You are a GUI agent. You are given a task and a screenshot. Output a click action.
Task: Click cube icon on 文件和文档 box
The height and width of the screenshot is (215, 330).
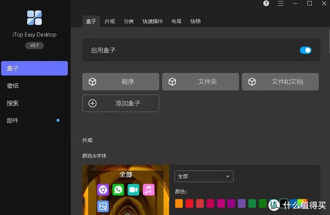click(252, 82)
